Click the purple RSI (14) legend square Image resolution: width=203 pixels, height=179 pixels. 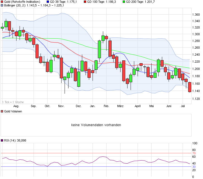coord(2,140)
